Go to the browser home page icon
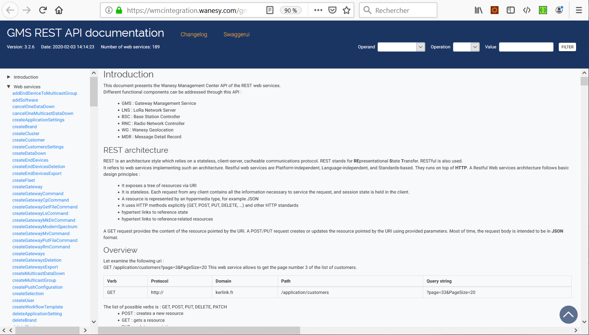The width and height of the screenshot is (589, 335). coord(59,10)
